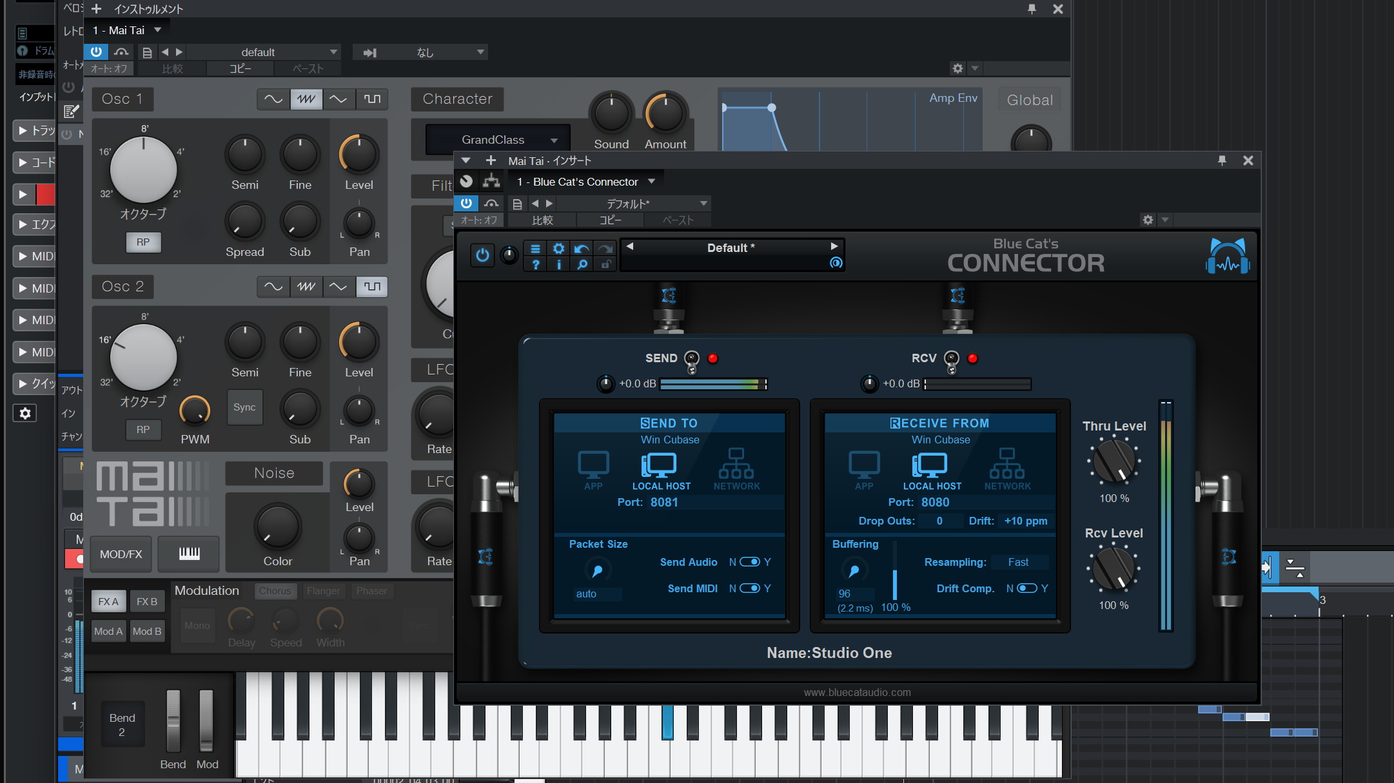The height and width of the screenshot is (783, 1394).
Task: Select square waveform for Osc 2
Action: pos(372,287)
